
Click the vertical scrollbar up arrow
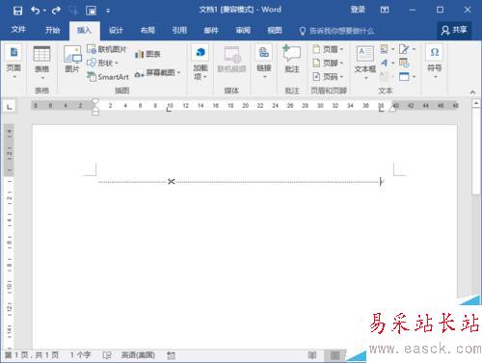476,103
